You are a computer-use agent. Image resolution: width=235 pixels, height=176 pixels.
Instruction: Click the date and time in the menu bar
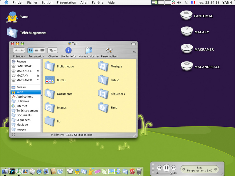tap(209, 3)
